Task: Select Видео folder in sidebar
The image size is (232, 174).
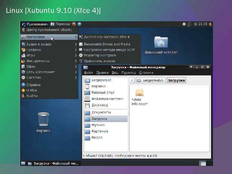Action: pyautogui.click(x=106, y=138)
